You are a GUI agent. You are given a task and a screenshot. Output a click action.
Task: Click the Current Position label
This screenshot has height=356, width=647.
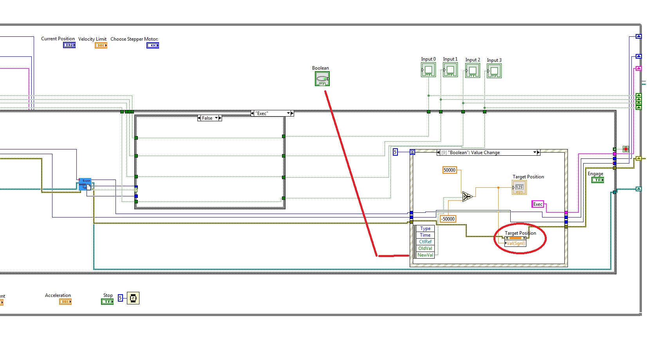(x=58, y=39)
